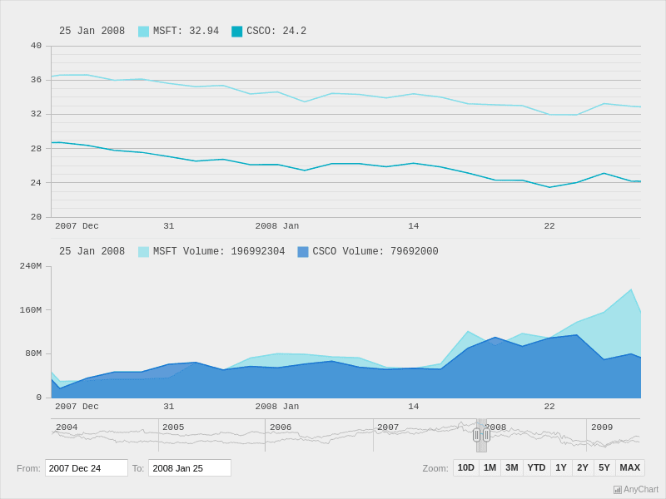Switch zoom to 2Y
Image resolution: width=666 pixels, height=499 pixels.
(583, 467)
